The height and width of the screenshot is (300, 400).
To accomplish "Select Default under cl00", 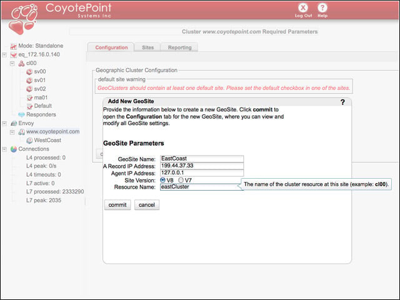I will [43, 106].
